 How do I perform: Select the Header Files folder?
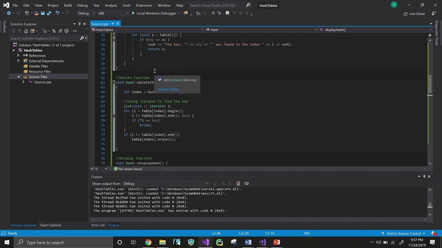[38, 66]
